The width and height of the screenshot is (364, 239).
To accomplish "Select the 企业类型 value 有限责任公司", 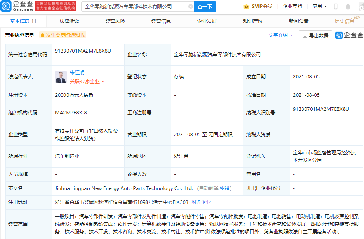I will point(86,135).
